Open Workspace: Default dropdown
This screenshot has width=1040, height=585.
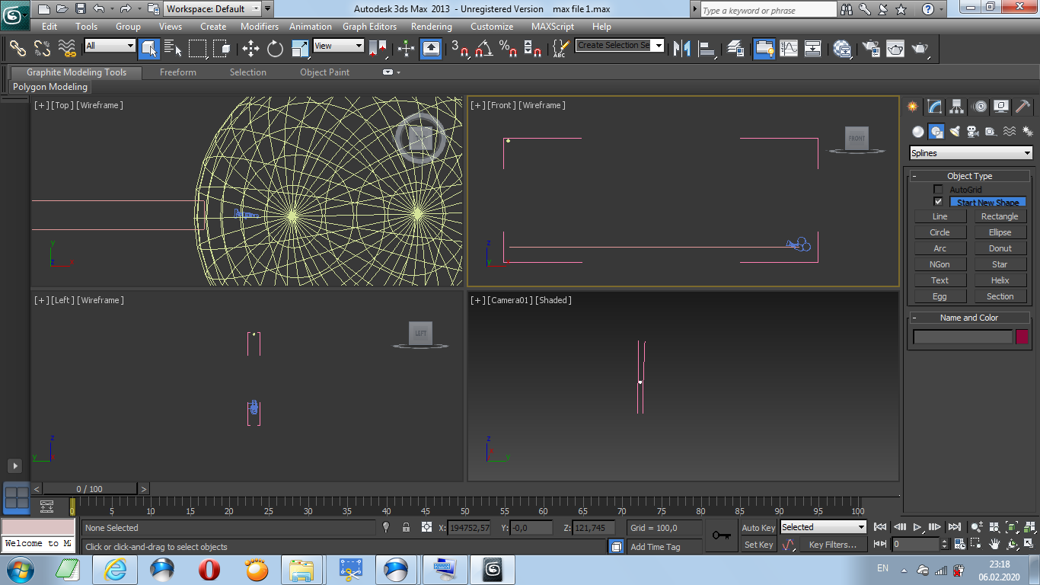pyautogui.click(x=213, y=9)
